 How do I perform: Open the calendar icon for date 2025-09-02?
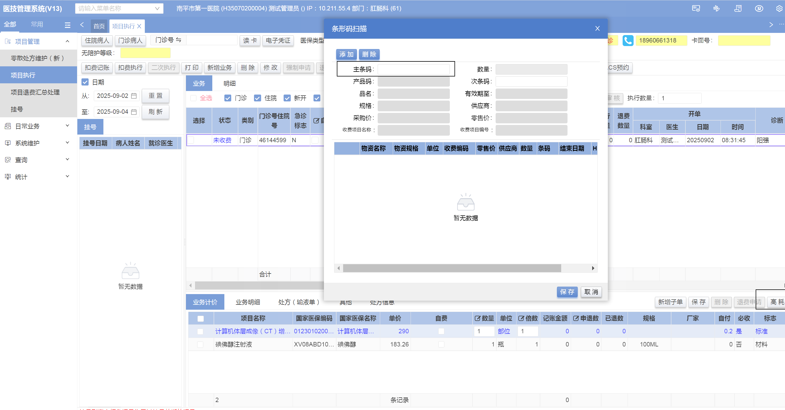(x=134, y=96)
